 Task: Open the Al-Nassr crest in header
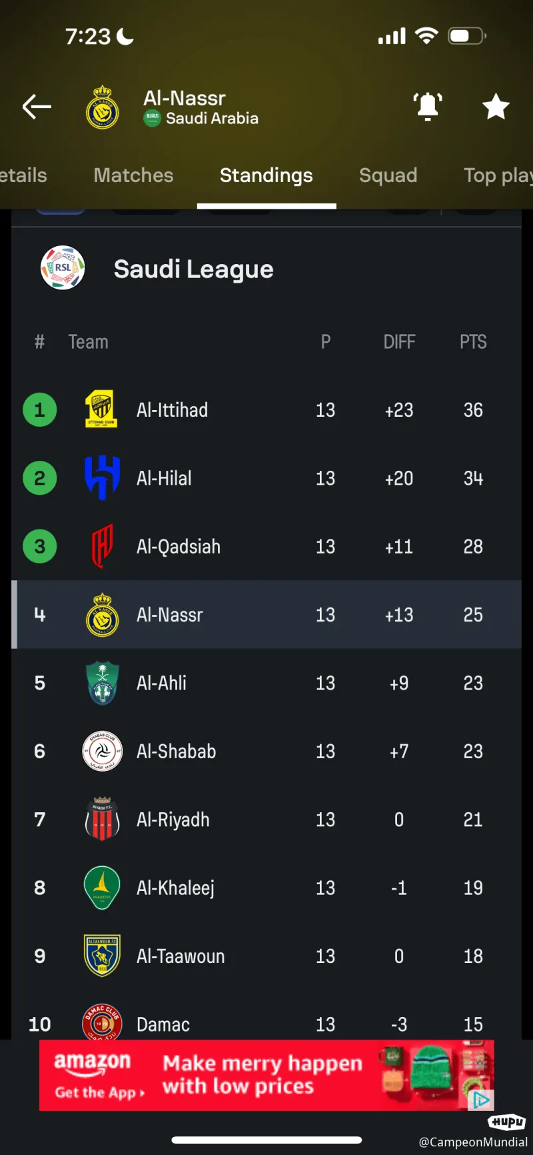pyautogui.click(x=103, y=107)
